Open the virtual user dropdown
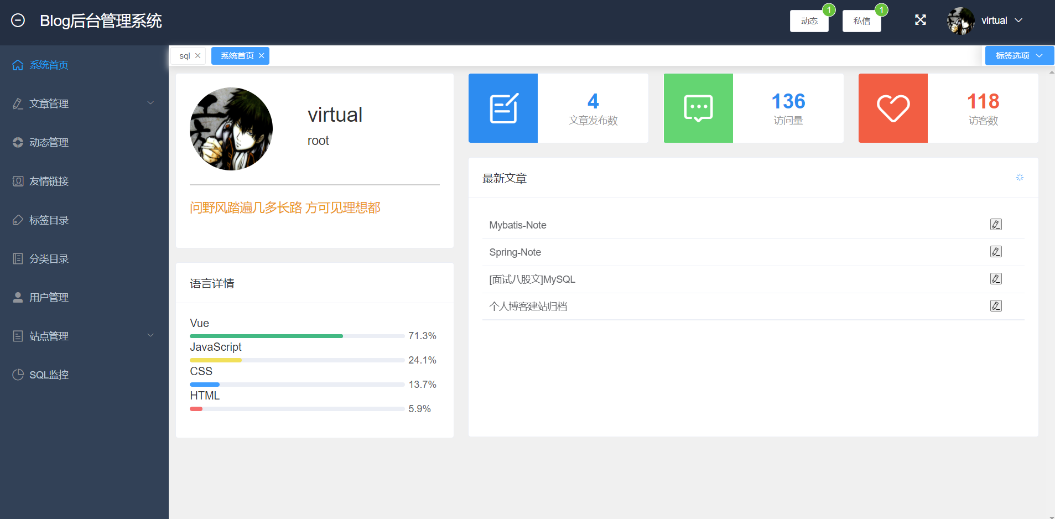Screen dimensions: 1055x519 [1002, 20]
